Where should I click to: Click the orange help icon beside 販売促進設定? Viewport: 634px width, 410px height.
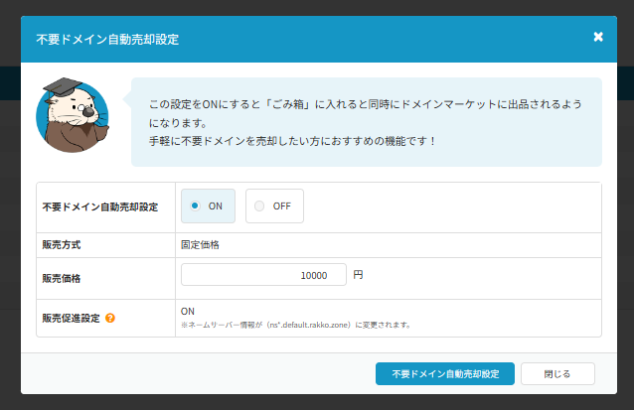110,318
